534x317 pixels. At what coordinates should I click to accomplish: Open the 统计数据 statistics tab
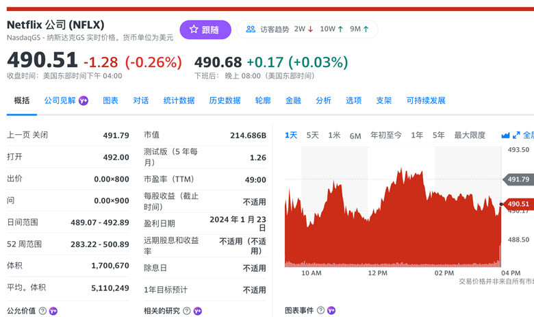(179, 101)
